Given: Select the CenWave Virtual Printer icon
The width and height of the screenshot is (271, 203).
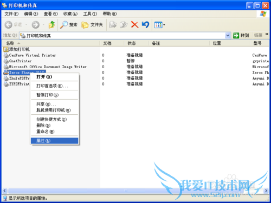Looking at the screenshot, I should click(x=6, y=55).
